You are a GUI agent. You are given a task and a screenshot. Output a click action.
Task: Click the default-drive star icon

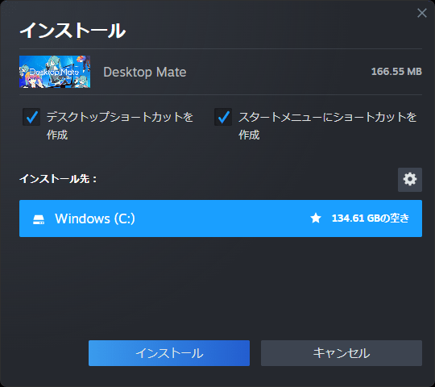pyautogui.click(x=316, y=218)
